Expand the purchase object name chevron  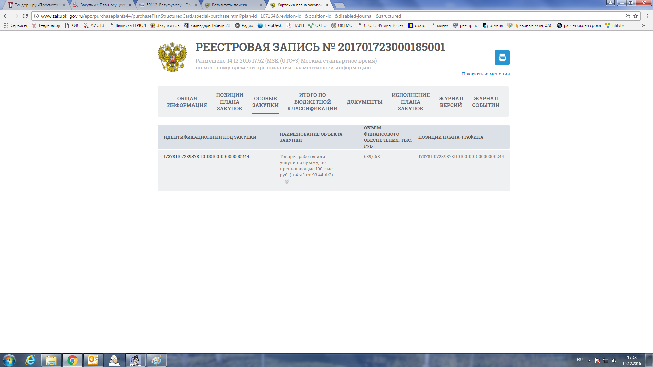click(x=287, y=182)
